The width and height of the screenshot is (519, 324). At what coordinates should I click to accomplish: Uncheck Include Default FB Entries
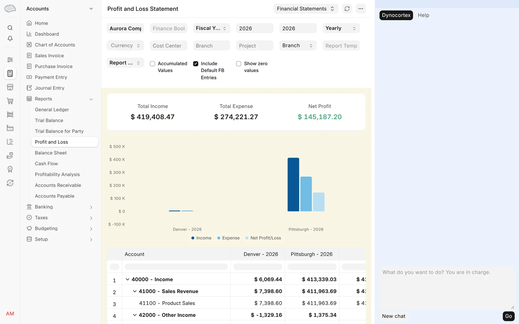[196, 64]
